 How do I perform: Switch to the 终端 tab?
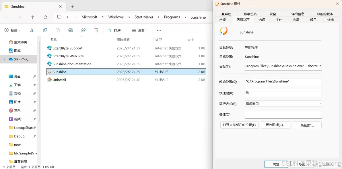pyautogui.click(x=330, y=19)
